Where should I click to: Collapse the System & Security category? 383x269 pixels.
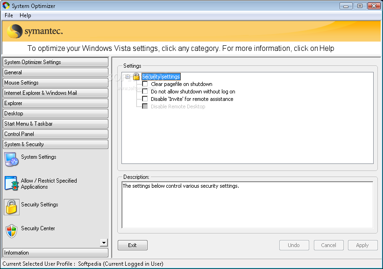click(56, 144)
